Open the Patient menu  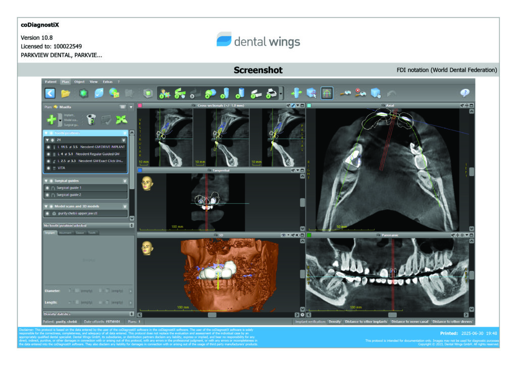[x=51, y=82]
